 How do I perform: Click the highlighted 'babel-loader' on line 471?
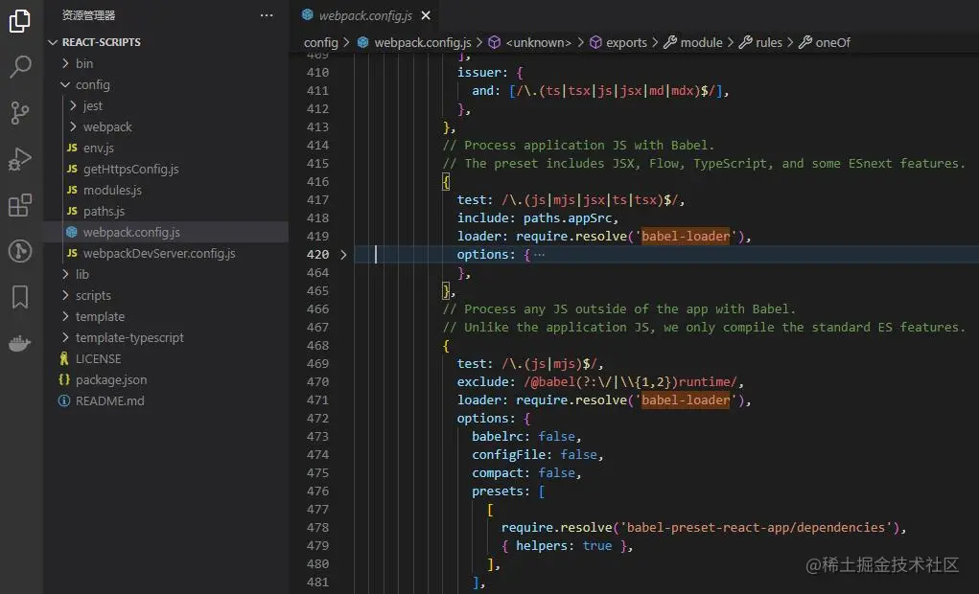[686, 400]
